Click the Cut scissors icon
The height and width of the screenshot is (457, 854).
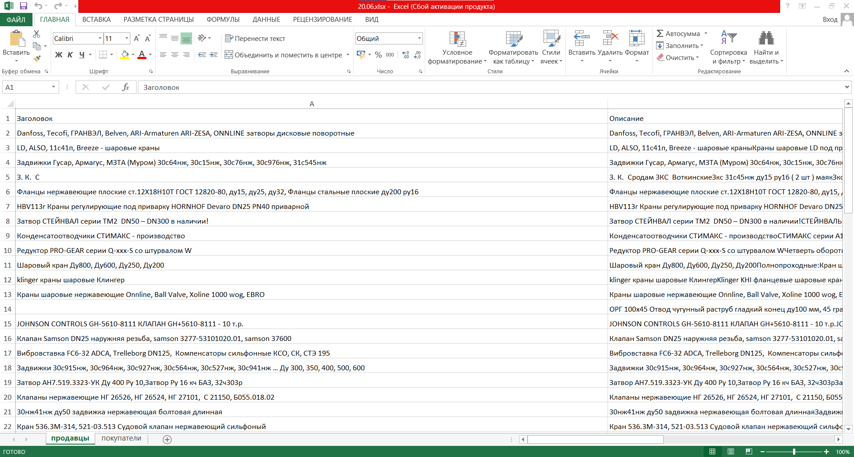click(x=36, y=34)
